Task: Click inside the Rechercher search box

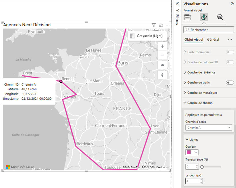Action: [x=208, y=29]
